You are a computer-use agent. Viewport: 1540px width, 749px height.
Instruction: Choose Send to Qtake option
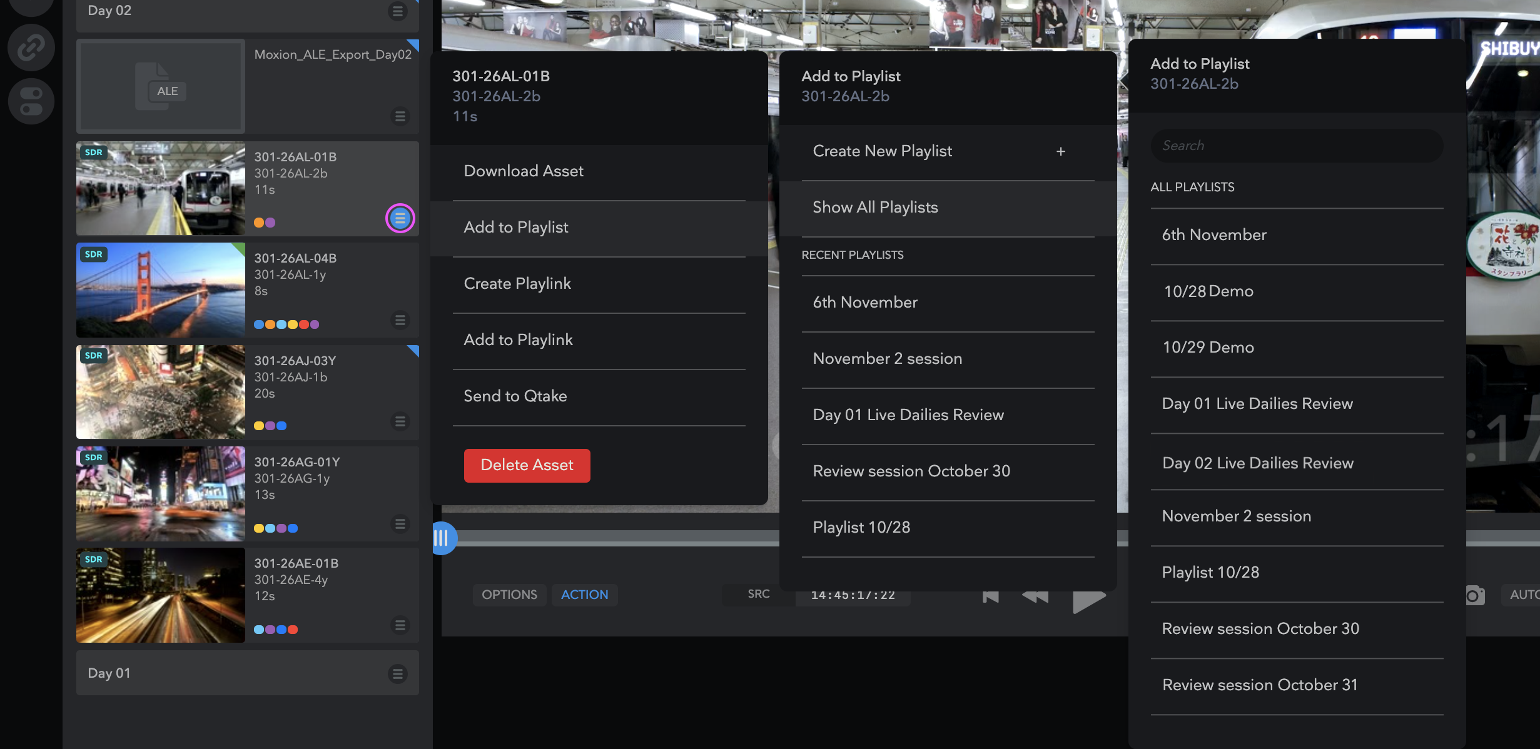515,396
